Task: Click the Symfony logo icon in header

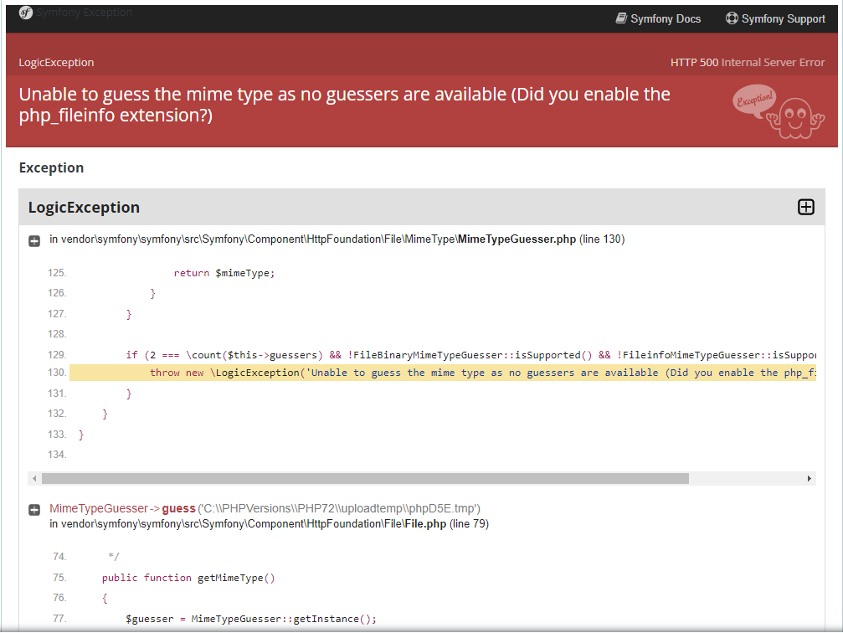Action: tap(26, 13)
